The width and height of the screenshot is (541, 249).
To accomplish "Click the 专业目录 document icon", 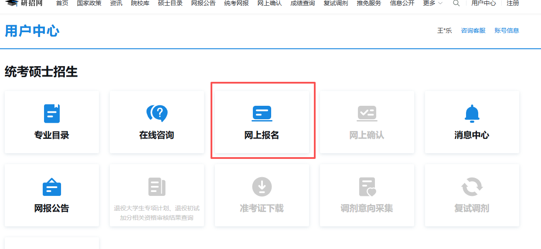I will [x=52, y=114].
